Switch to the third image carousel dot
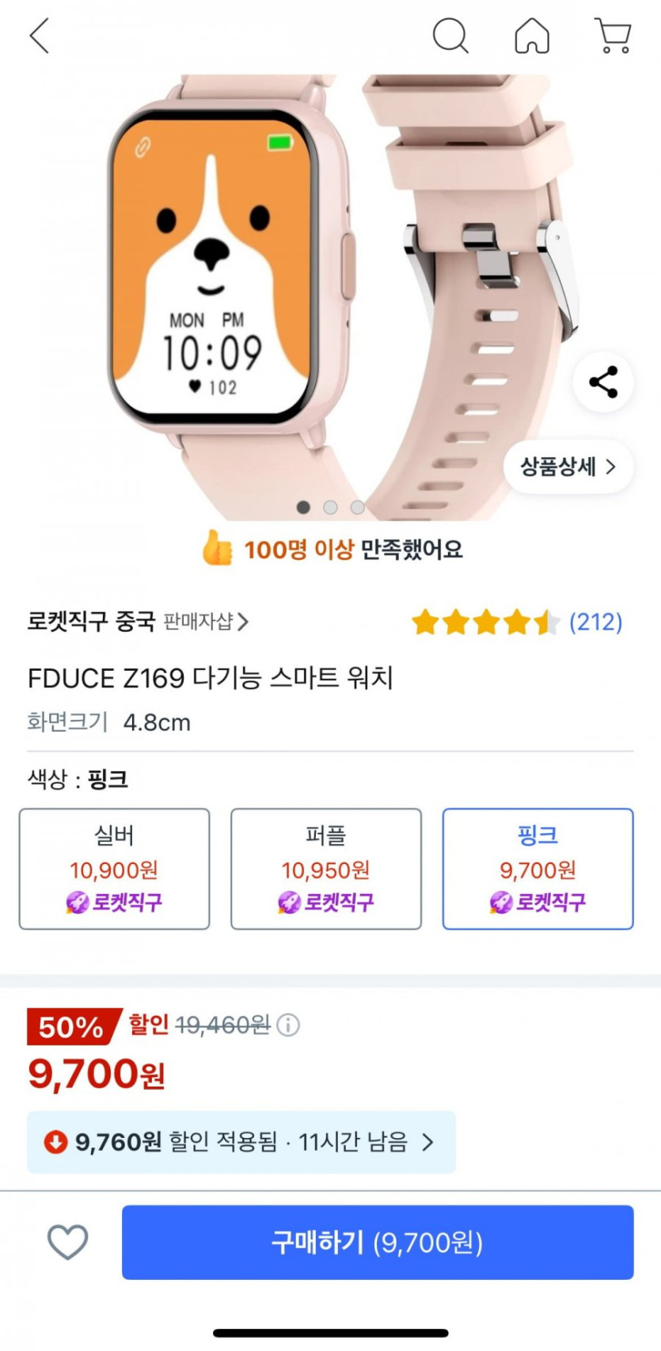 pos(358,507)
